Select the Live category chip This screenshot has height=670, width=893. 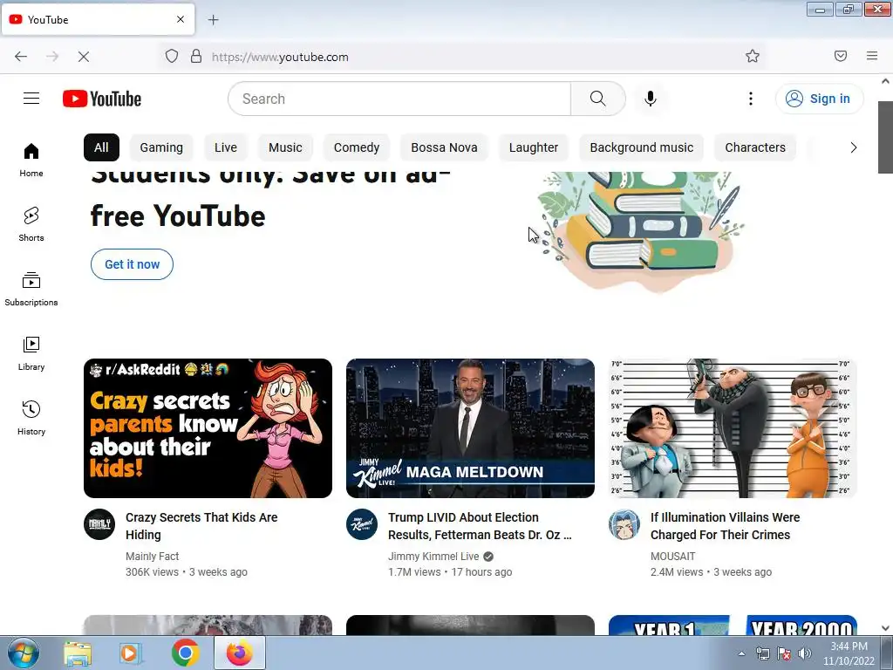pos(226,147)
